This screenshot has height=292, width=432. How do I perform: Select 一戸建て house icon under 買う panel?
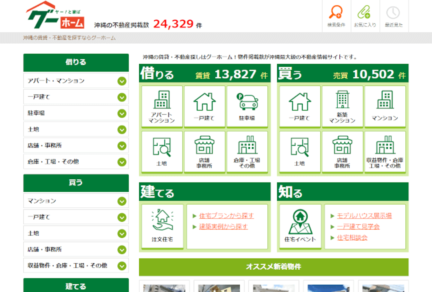click(x=300, y=107)
